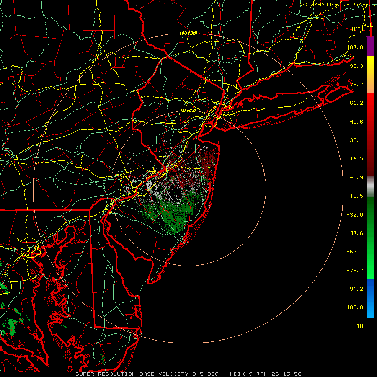Click the -47.6 velocity scale value
The image size is (377, 377).
[355, 233]
